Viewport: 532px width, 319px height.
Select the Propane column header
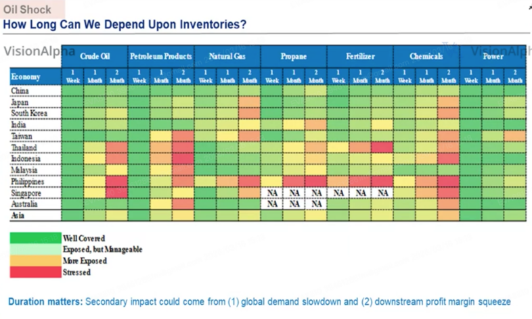tap(294, 56)
